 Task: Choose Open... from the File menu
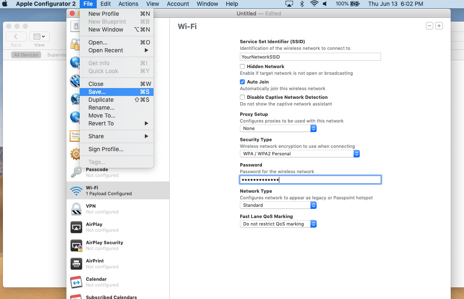[x=117, y=42]
